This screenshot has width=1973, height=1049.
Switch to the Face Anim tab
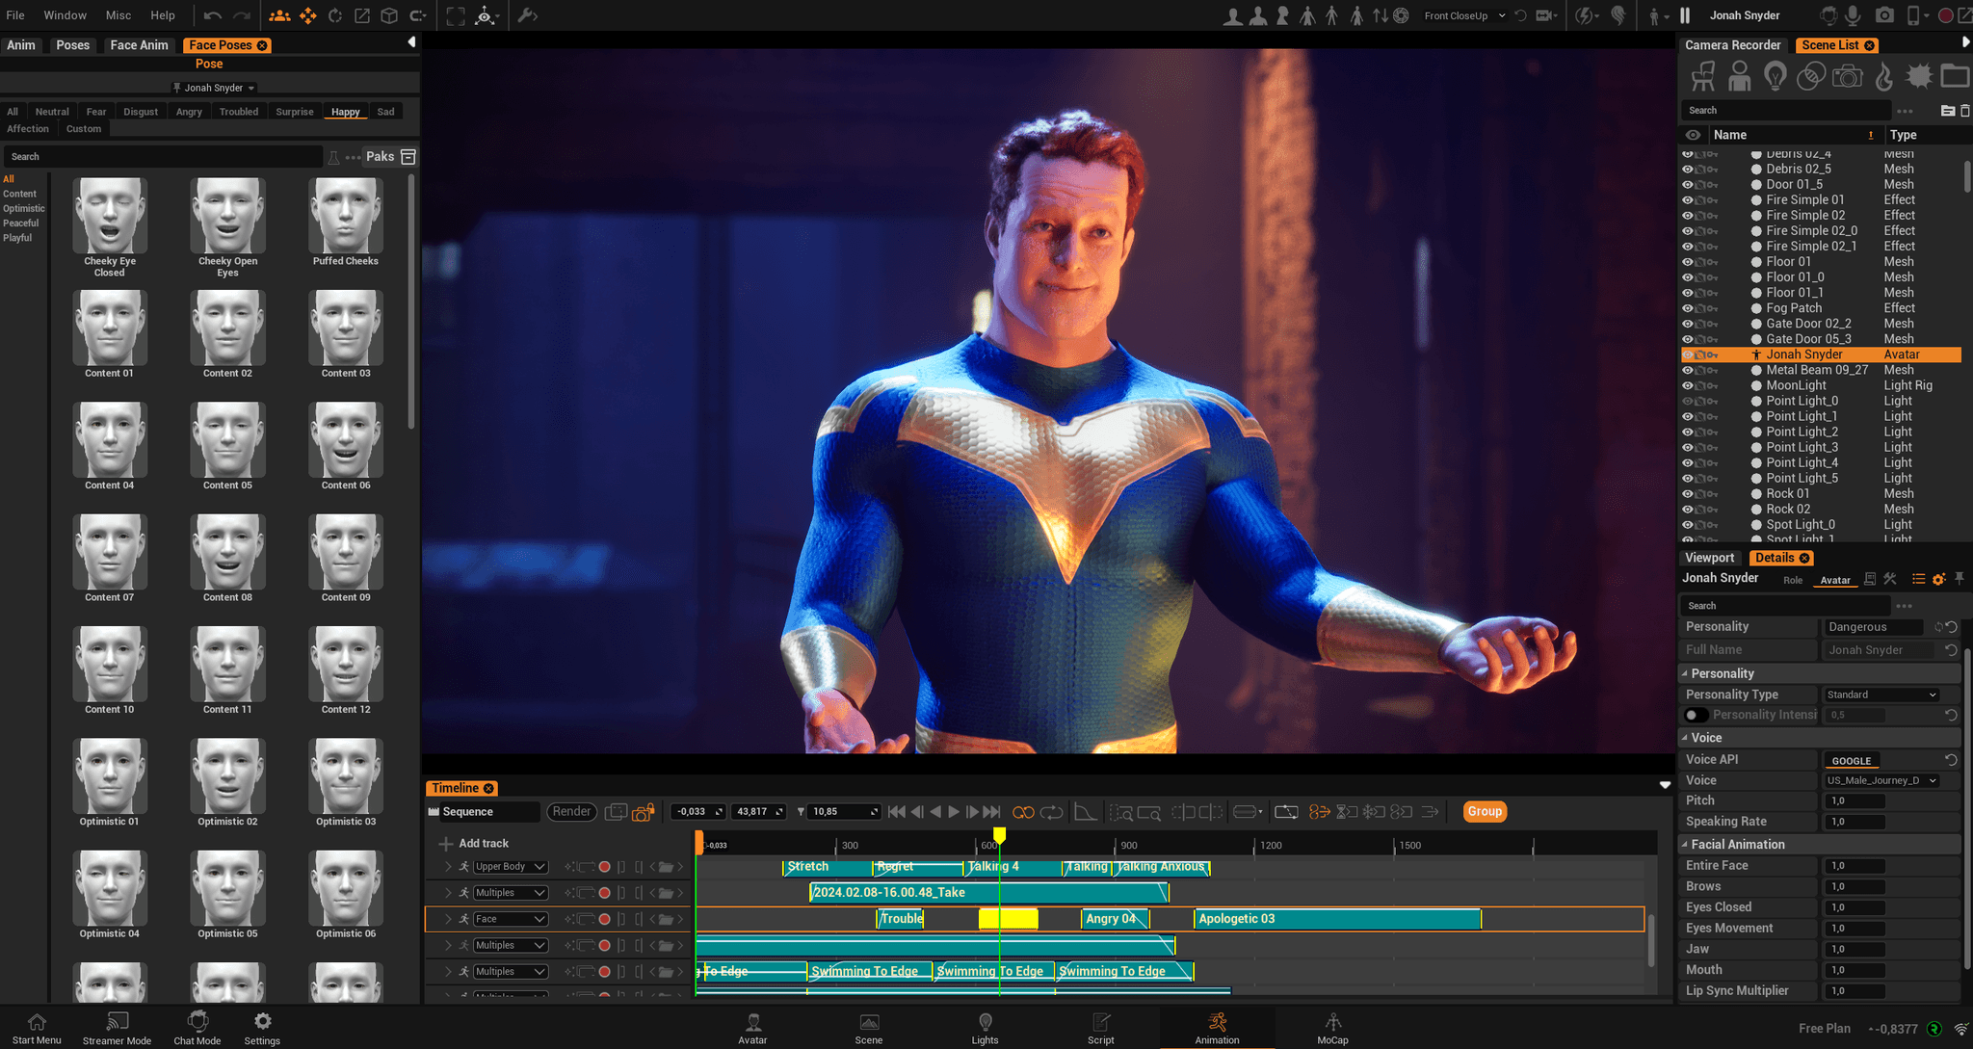click(139, 44)
